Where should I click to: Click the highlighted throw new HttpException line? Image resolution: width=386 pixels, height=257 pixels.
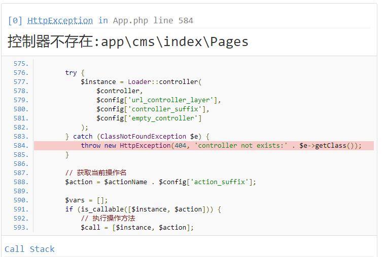[221, 146]
